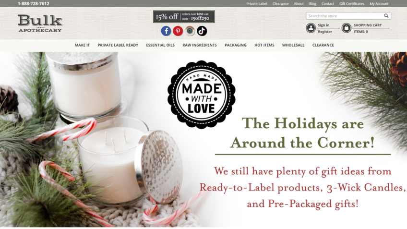Image resolution: width=407 pixels, height=229 pixels.
Task: Open the Wholesale navigation item
Action: coord(293,45)
